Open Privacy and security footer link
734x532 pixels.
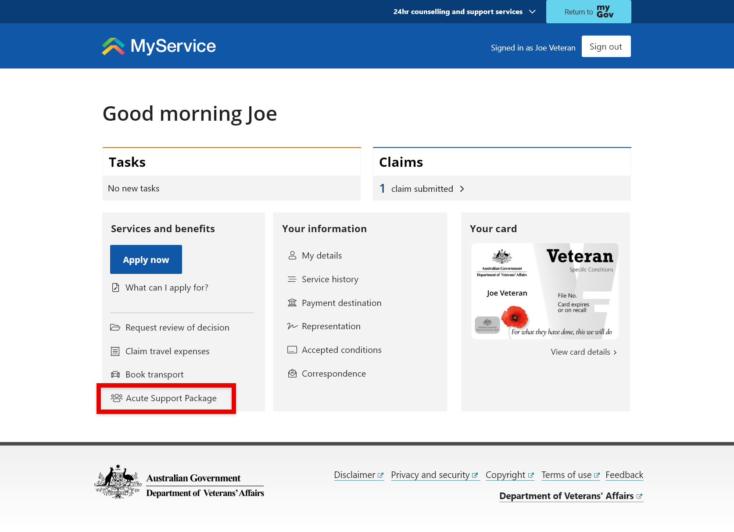435,475
